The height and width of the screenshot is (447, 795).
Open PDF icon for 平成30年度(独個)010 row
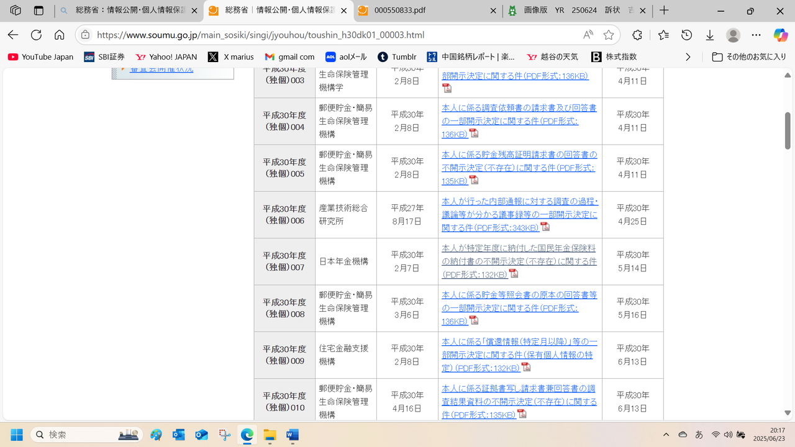tap(522, 413)
